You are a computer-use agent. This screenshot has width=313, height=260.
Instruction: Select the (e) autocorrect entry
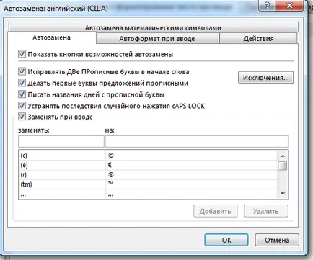point(62,165)
